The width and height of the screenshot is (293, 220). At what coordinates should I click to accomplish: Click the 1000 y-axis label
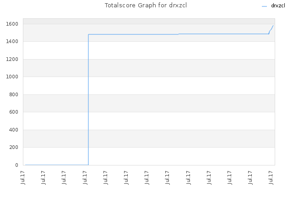pyautogui.click(x=12, y=77)
